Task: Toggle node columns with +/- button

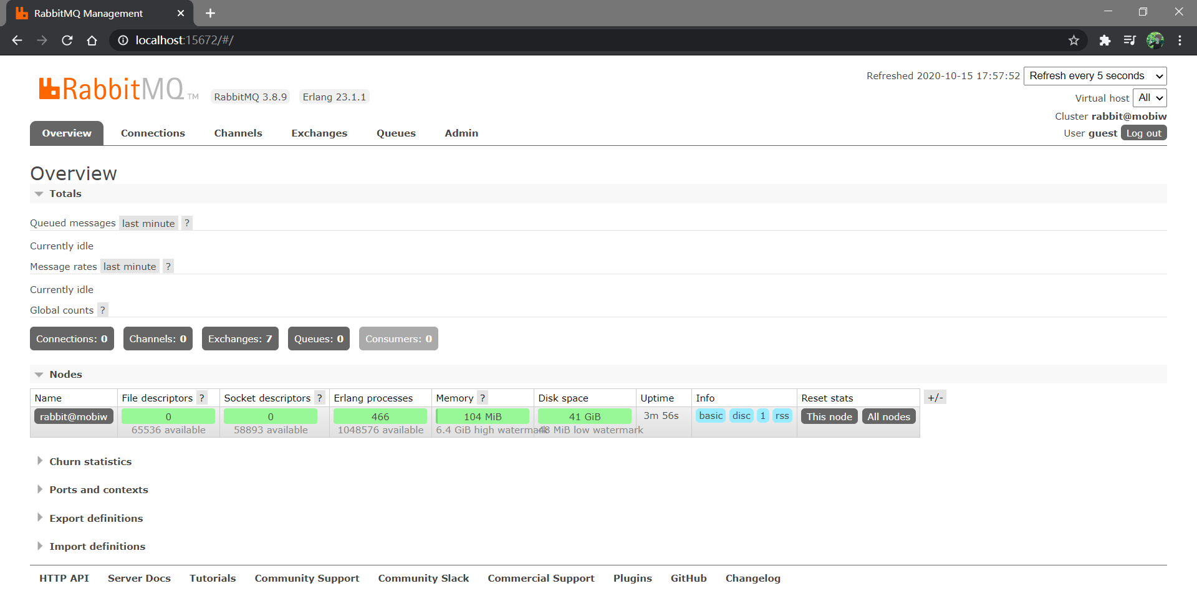Action: coord(935,397)
